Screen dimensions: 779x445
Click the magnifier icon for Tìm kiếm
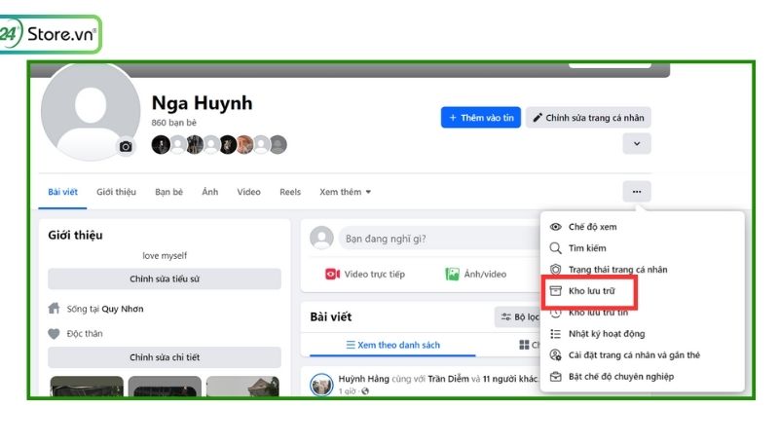tap(555, 248)
